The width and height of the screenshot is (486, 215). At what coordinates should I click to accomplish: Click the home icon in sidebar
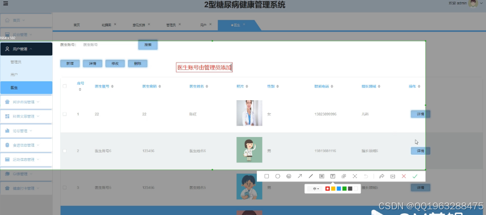[7, 20]
